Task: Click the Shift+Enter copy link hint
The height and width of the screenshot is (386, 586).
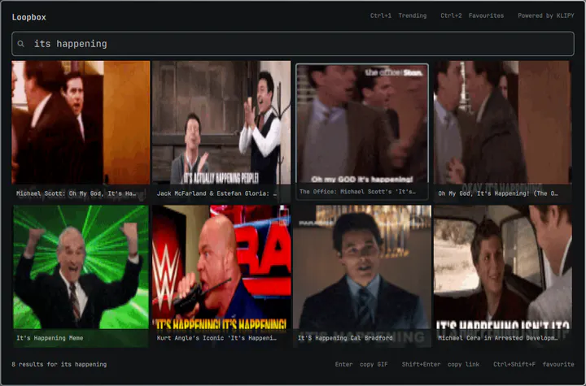Action: click(x=440, y=364)
